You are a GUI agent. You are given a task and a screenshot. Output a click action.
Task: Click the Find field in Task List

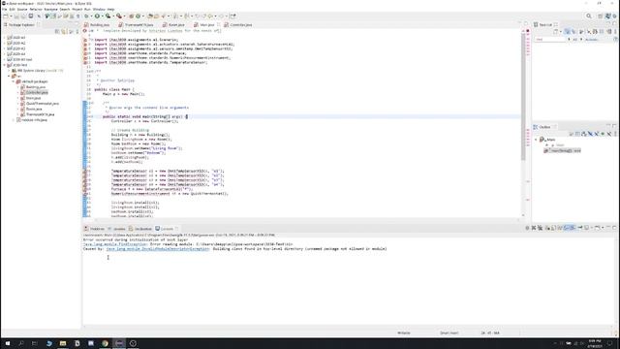(x=551, y=40)
